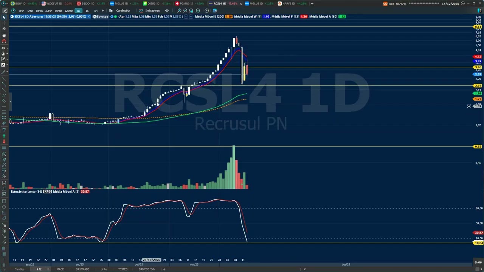
Task: Add a custom timeframe with plus
Action: [102, 11]
